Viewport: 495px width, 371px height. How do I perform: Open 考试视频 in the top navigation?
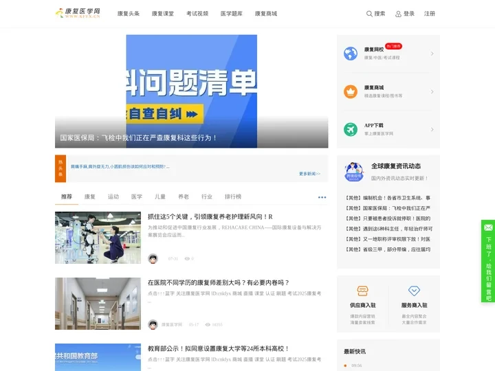(197, 14)
